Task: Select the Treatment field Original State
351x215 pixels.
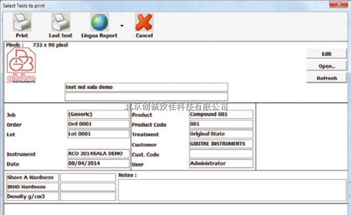Action: [221, 134]
